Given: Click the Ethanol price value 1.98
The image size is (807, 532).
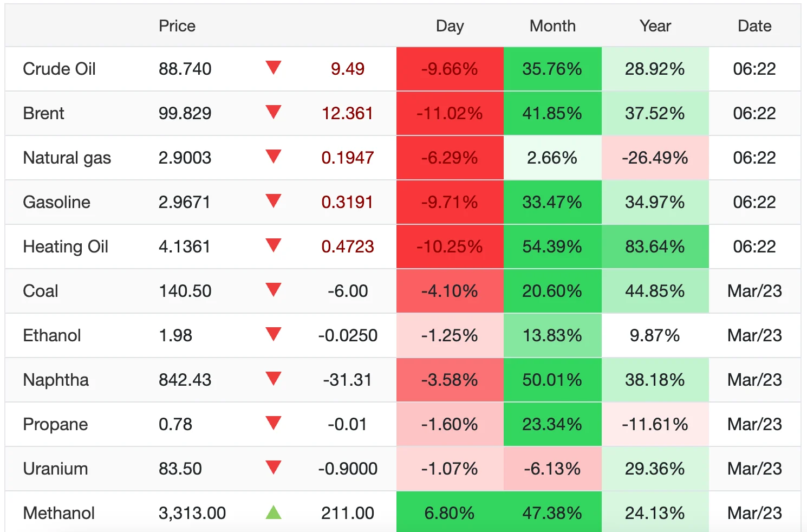Looking at the screenshot, I should tap(175, 335).
